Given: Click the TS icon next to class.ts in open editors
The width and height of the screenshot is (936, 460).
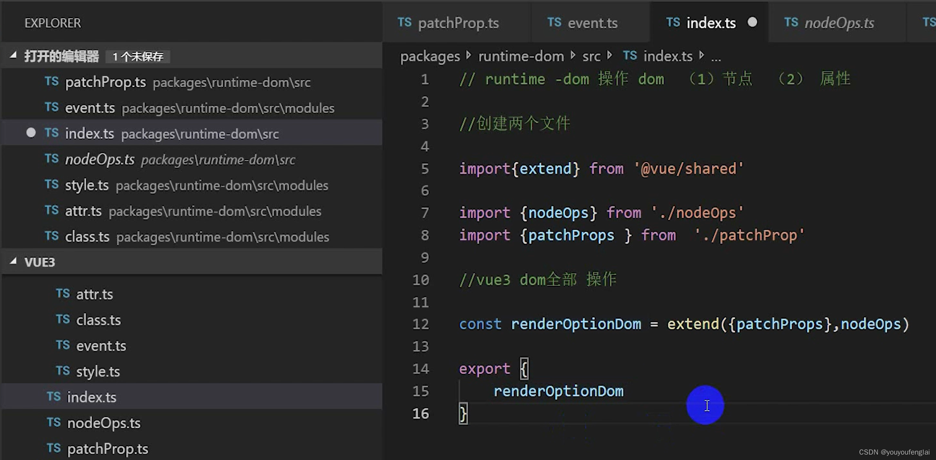Looking at the screenshot, I should click(x=52, y=236).
